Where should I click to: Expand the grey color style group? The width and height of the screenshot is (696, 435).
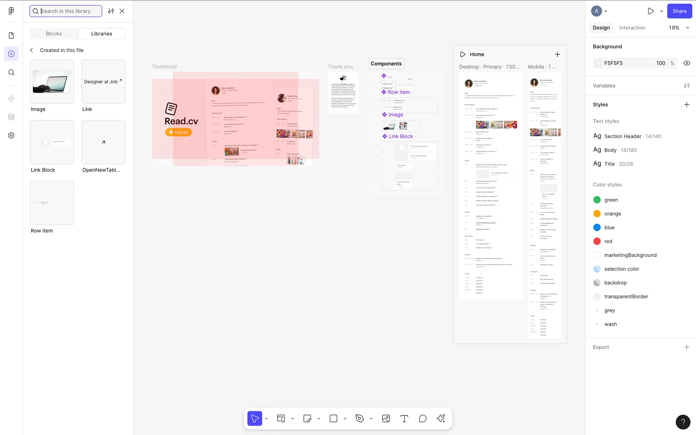(597, 310)
